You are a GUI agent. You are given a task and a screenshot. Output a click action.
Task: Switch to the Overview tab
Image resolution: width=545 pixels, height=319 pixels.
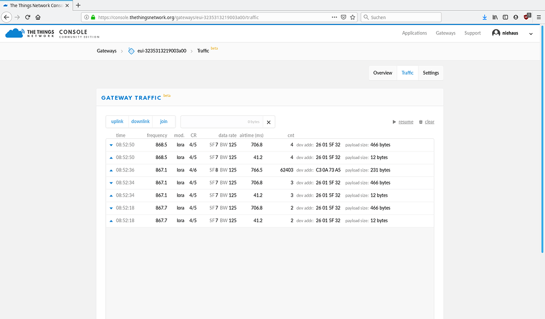pos(383,73)
